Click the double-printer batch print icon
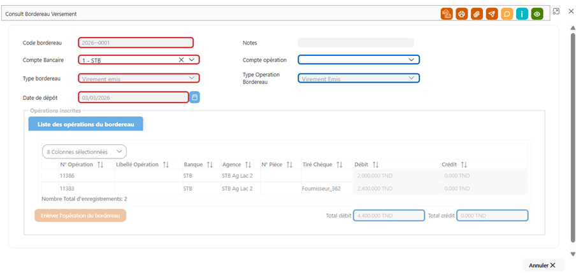This screenshot has width=576, height=273. (x=447, y=14)
